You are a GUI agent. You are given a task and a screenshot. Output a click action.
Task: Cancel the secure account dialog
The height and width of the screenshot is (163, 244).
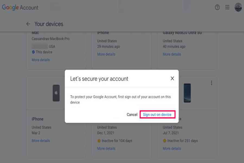tap(132, 115)
